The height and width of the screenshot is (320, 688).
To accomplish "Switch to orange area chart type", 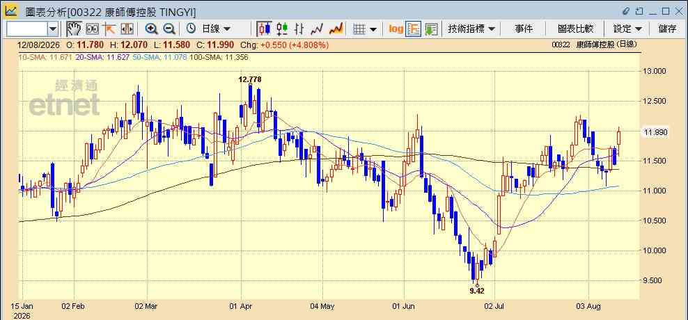I will point(336,29).
